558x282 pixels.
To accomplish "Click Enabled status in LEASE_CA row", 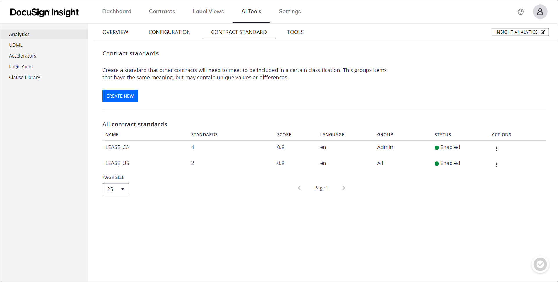I will [447, 147].
